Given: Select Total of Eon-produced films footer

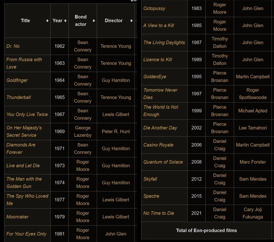Looking at the screenshot, I should pos(206,231).
